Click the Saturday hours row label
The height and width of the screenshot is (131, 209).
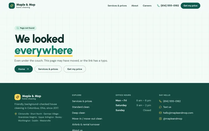coord(121,105)
